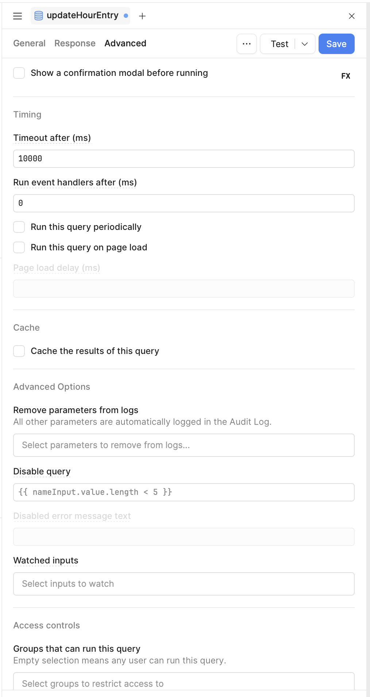The height and width of the screenshot is (697, 370).
Task: Check Run this query periodically
Action: coord(19,227)
